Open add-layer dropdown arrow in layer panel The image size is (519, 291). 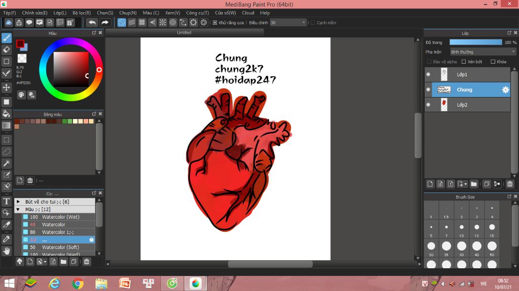(x=465, y=184)
